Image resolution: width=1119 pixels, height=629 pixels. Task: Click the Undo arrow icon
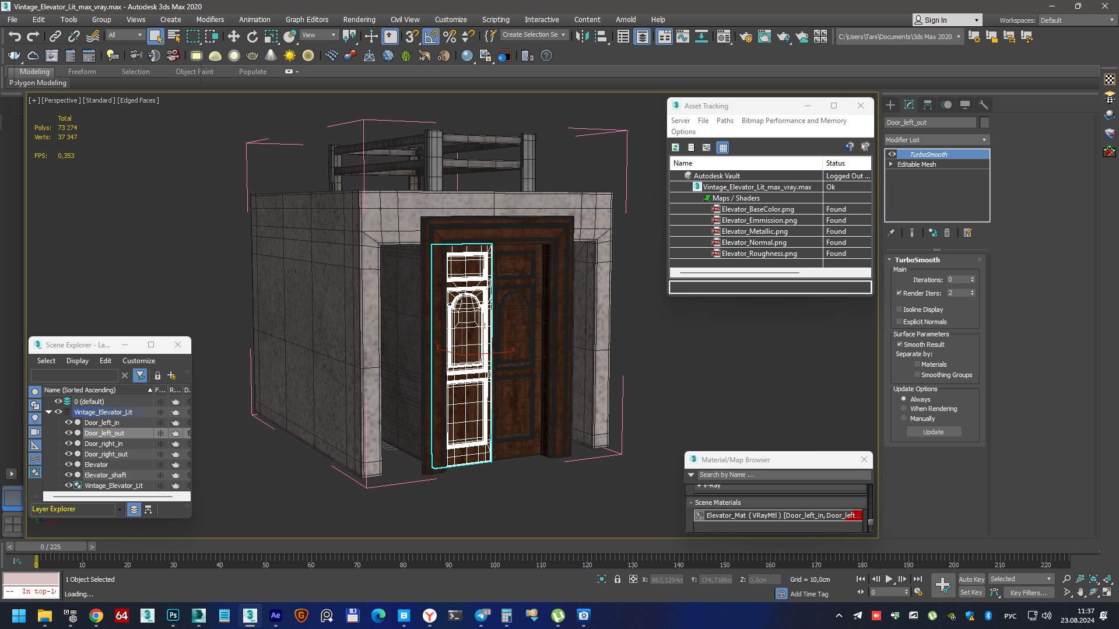[15, 37]
